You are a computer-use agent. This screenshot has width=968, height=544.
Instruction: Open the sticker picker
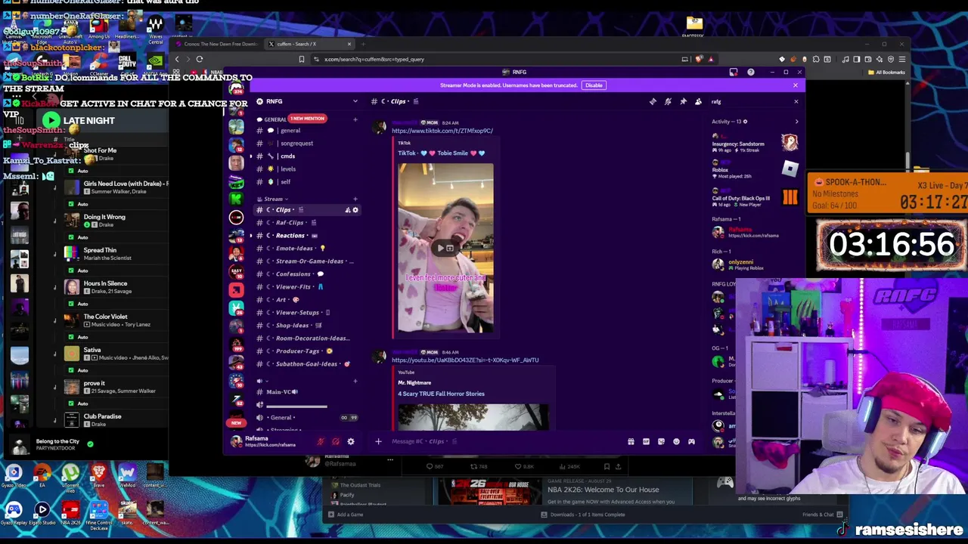[661, 442]
